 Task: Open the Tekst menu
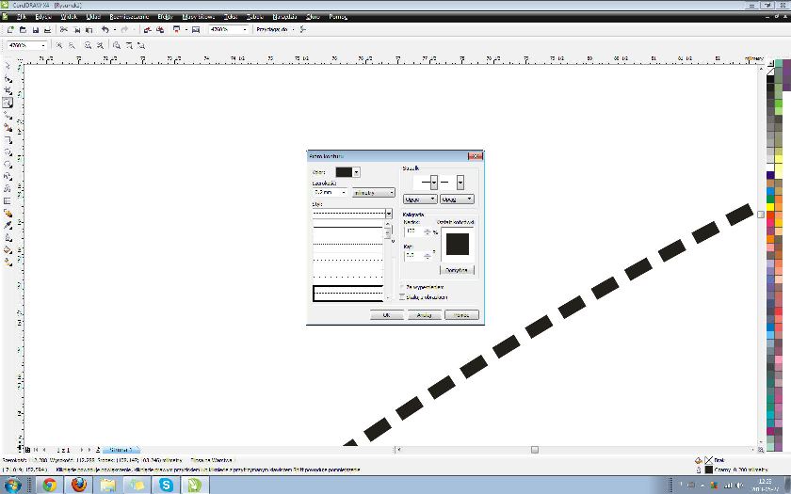pos(231,17)
